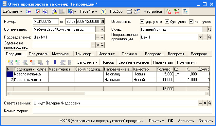The width and height of the screenshot is (216, 126).
Task: Click Подбор button in main toolbar
Action: tap(116, 11)
